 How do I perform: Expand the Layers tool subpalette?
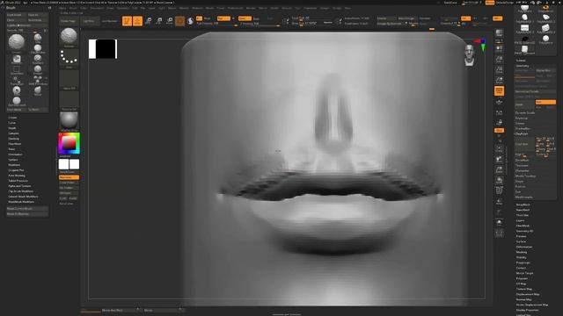coord(520,220)
